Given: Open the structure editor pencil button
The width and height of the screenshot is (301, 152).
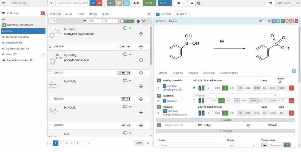Looking at the screenshot, I should pyautogui.click(x=93, y=3).
